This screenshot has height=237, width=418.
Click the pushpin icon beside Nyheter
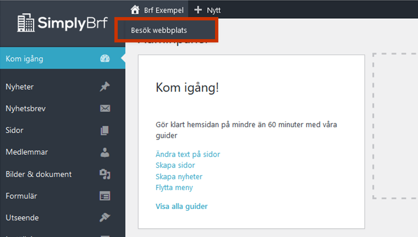point(105,87)
